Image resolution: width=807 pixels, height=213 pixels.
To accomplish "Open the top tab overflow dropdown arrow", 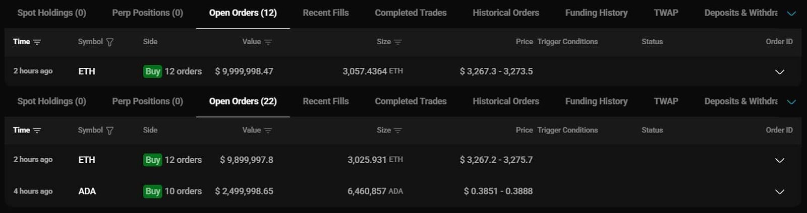I will pyautogui.click(x=791, y=14).
